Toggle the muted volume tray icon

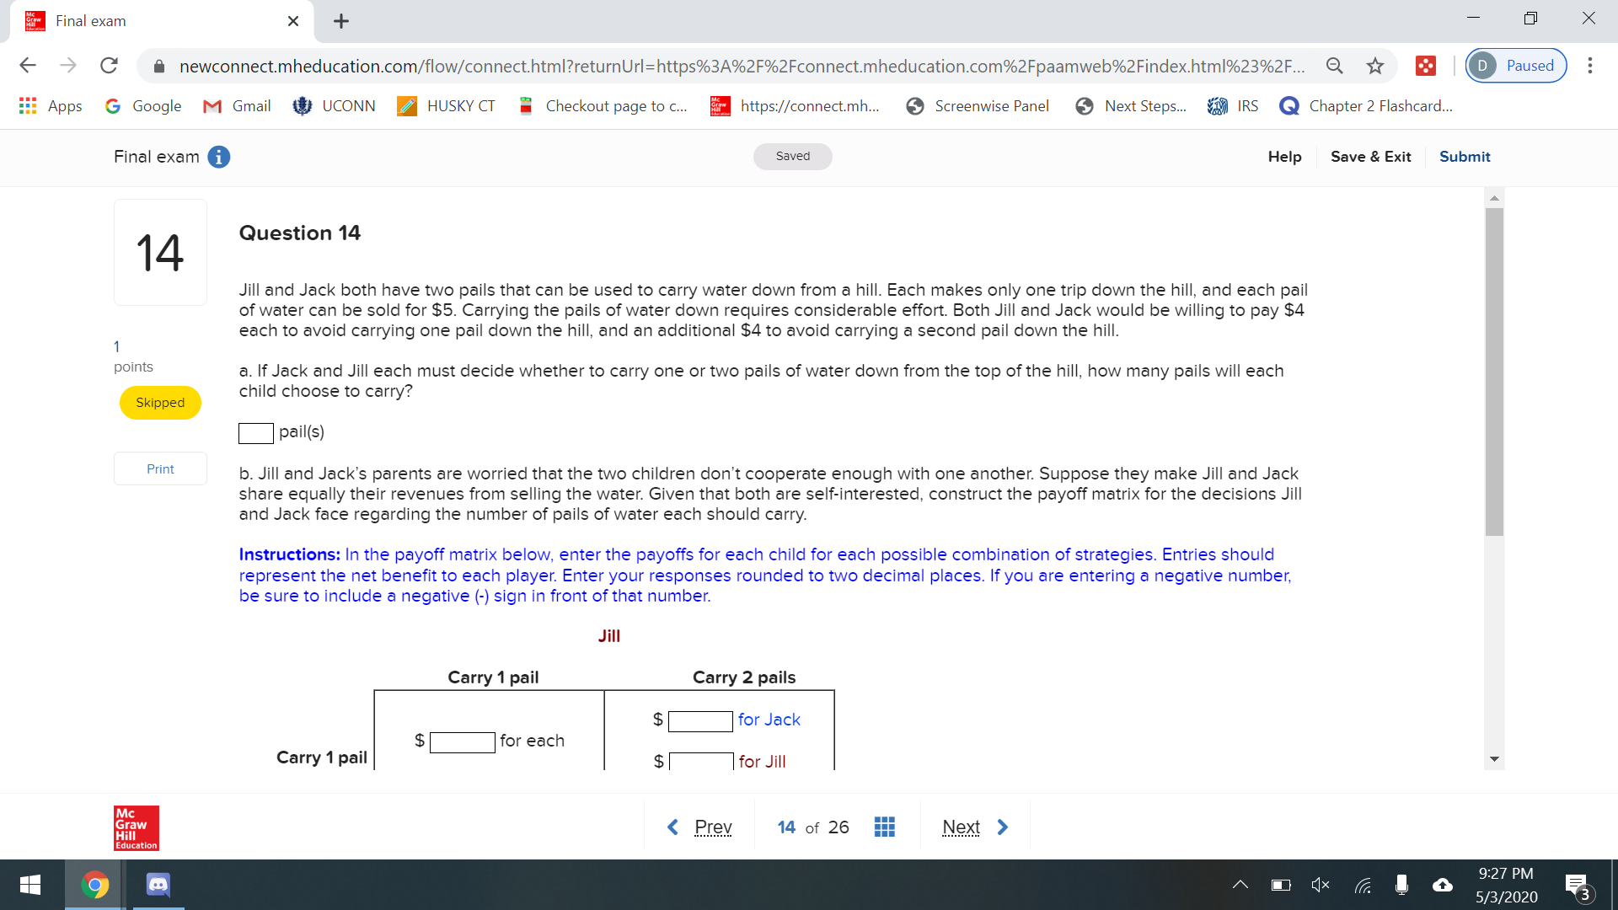[1320, 885]
